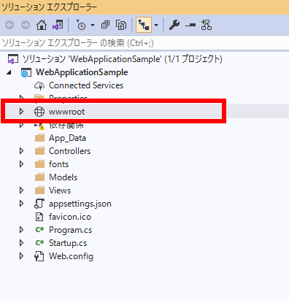Click the class diagram view icon
Viewport: 289px width, 300px height.
pyautogui.click(x=207, y=25)
